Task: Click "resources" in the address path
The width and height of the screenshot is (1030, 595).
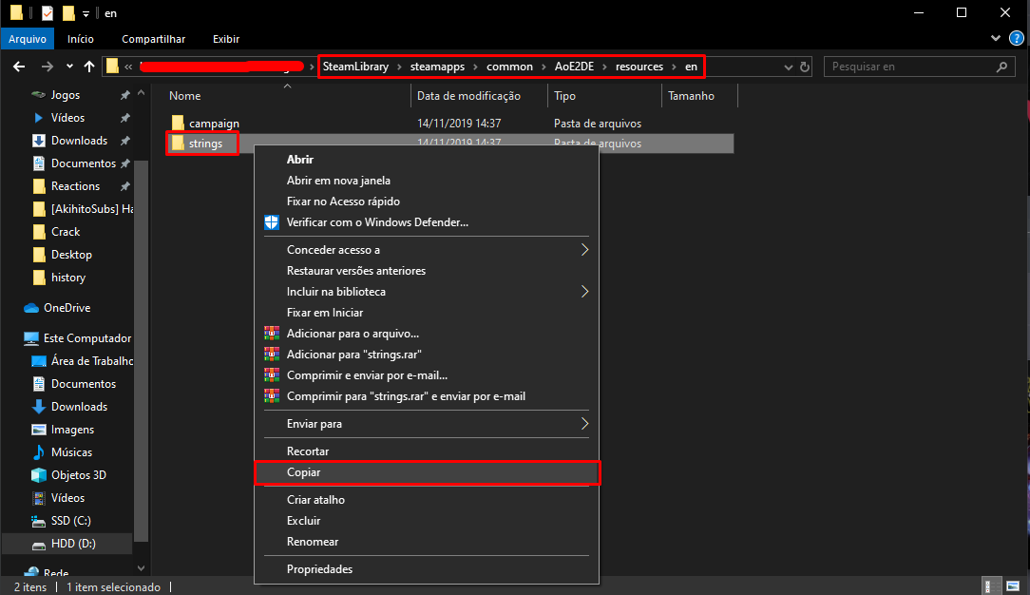Action: point(639,67)
